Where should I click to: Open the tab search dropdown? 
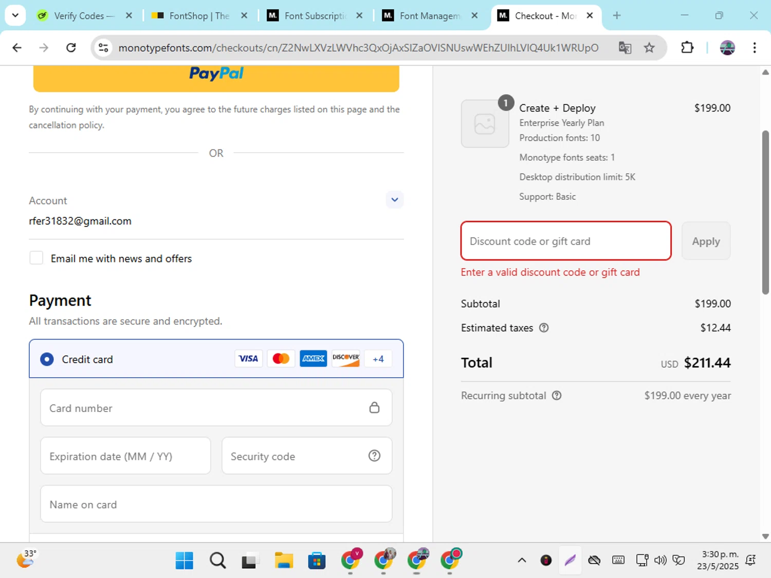pos(15,15)
